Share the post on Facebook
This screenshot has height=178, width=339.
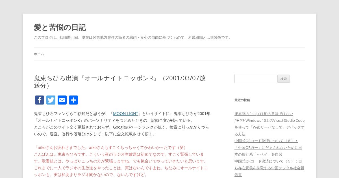click(40, 100)
